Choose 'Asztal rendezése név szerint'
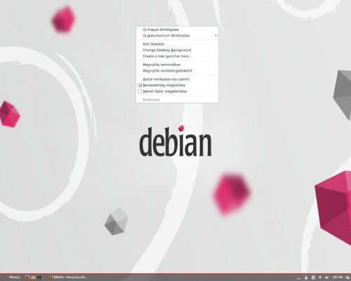The width and height of the screenshot is (351, 281). click(x=177, y=79)
